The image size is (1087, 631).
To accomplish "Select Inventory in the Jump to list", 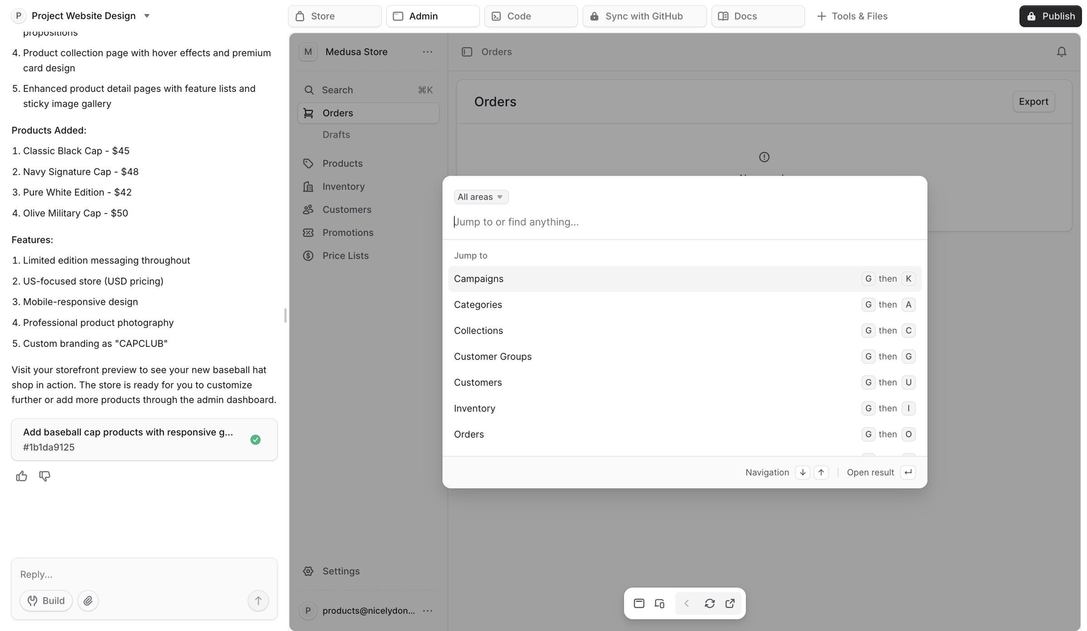I will tap(684, 408).
